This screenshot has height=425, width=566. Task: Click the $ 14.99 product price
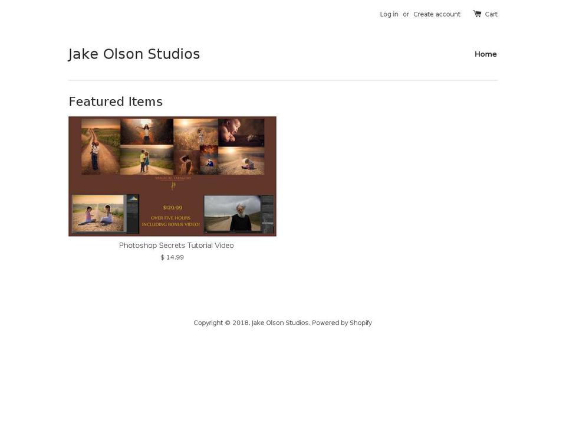(172, 257)
